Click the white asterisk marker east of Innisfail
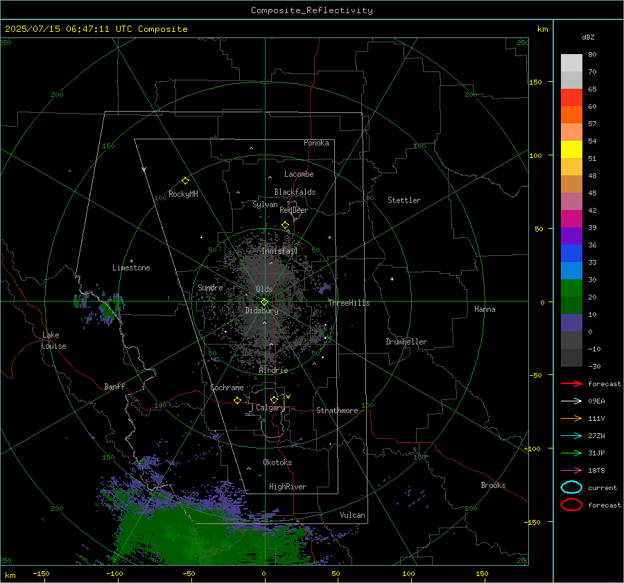Image resolution: width=624 pixels, height=583 pixels. click(329, 238)
